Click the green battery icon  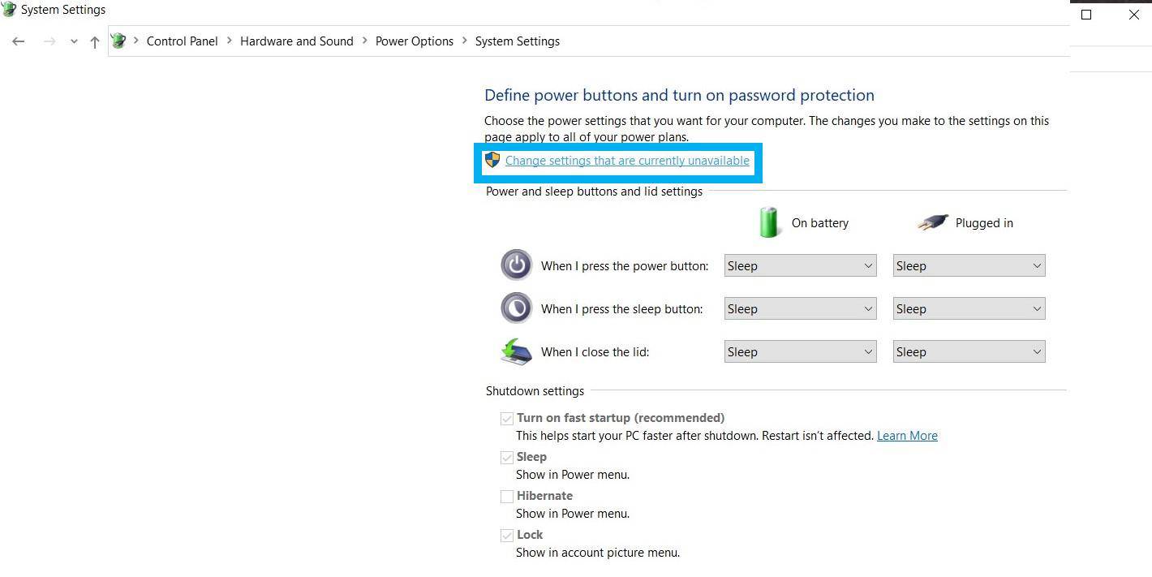(768, 222)
